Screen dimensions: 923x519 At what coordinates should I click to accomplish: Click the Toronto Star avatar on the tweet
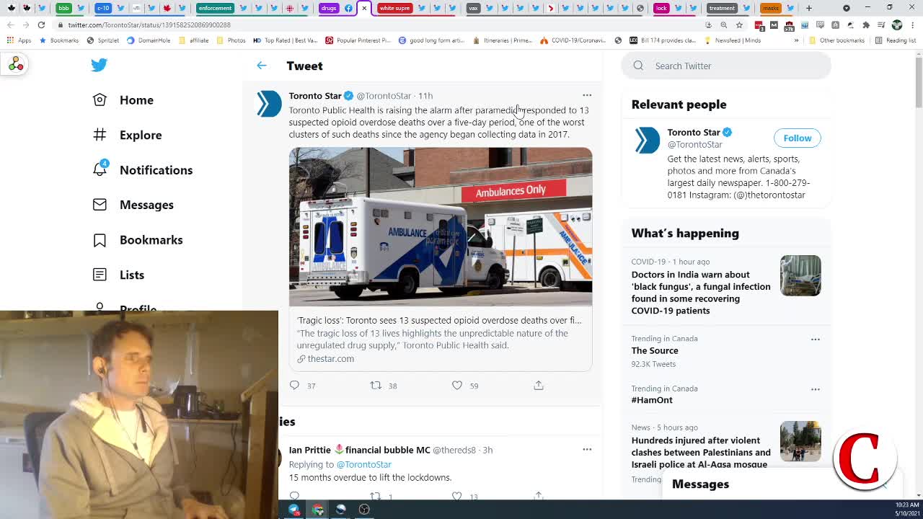point(270,104)
